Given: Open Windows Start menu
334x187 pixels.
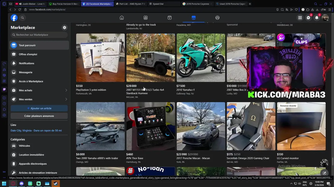Looking at the screenshot, I should 4,183.
